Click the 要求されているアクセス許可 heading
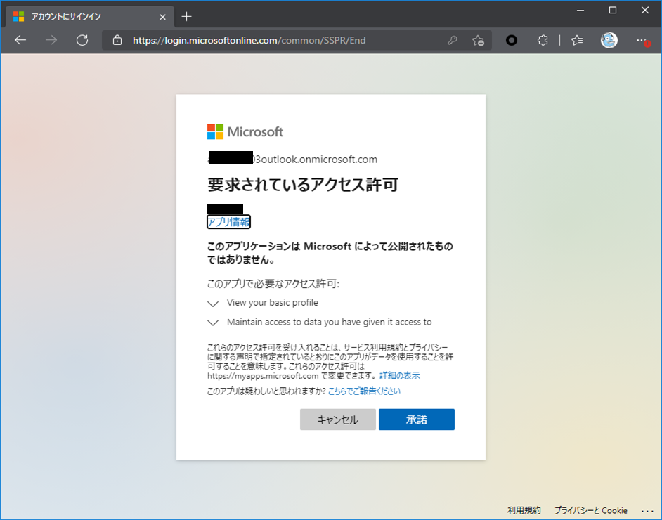Screen dimensions: 662x520 point(303,185)
